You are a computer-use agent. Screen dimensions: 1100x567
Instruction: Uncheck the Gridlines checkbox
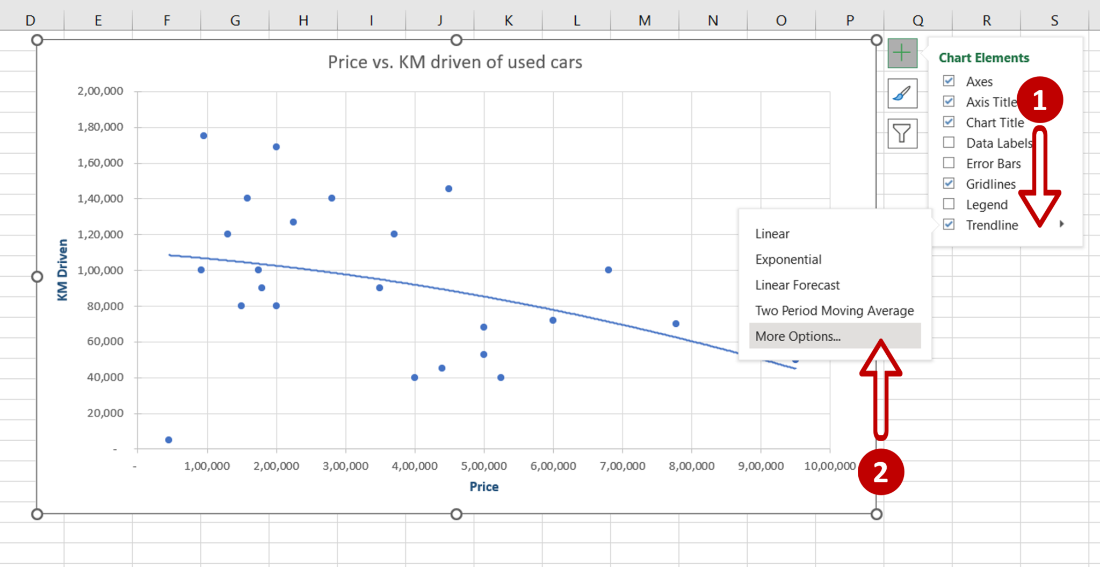pos(948,183)
